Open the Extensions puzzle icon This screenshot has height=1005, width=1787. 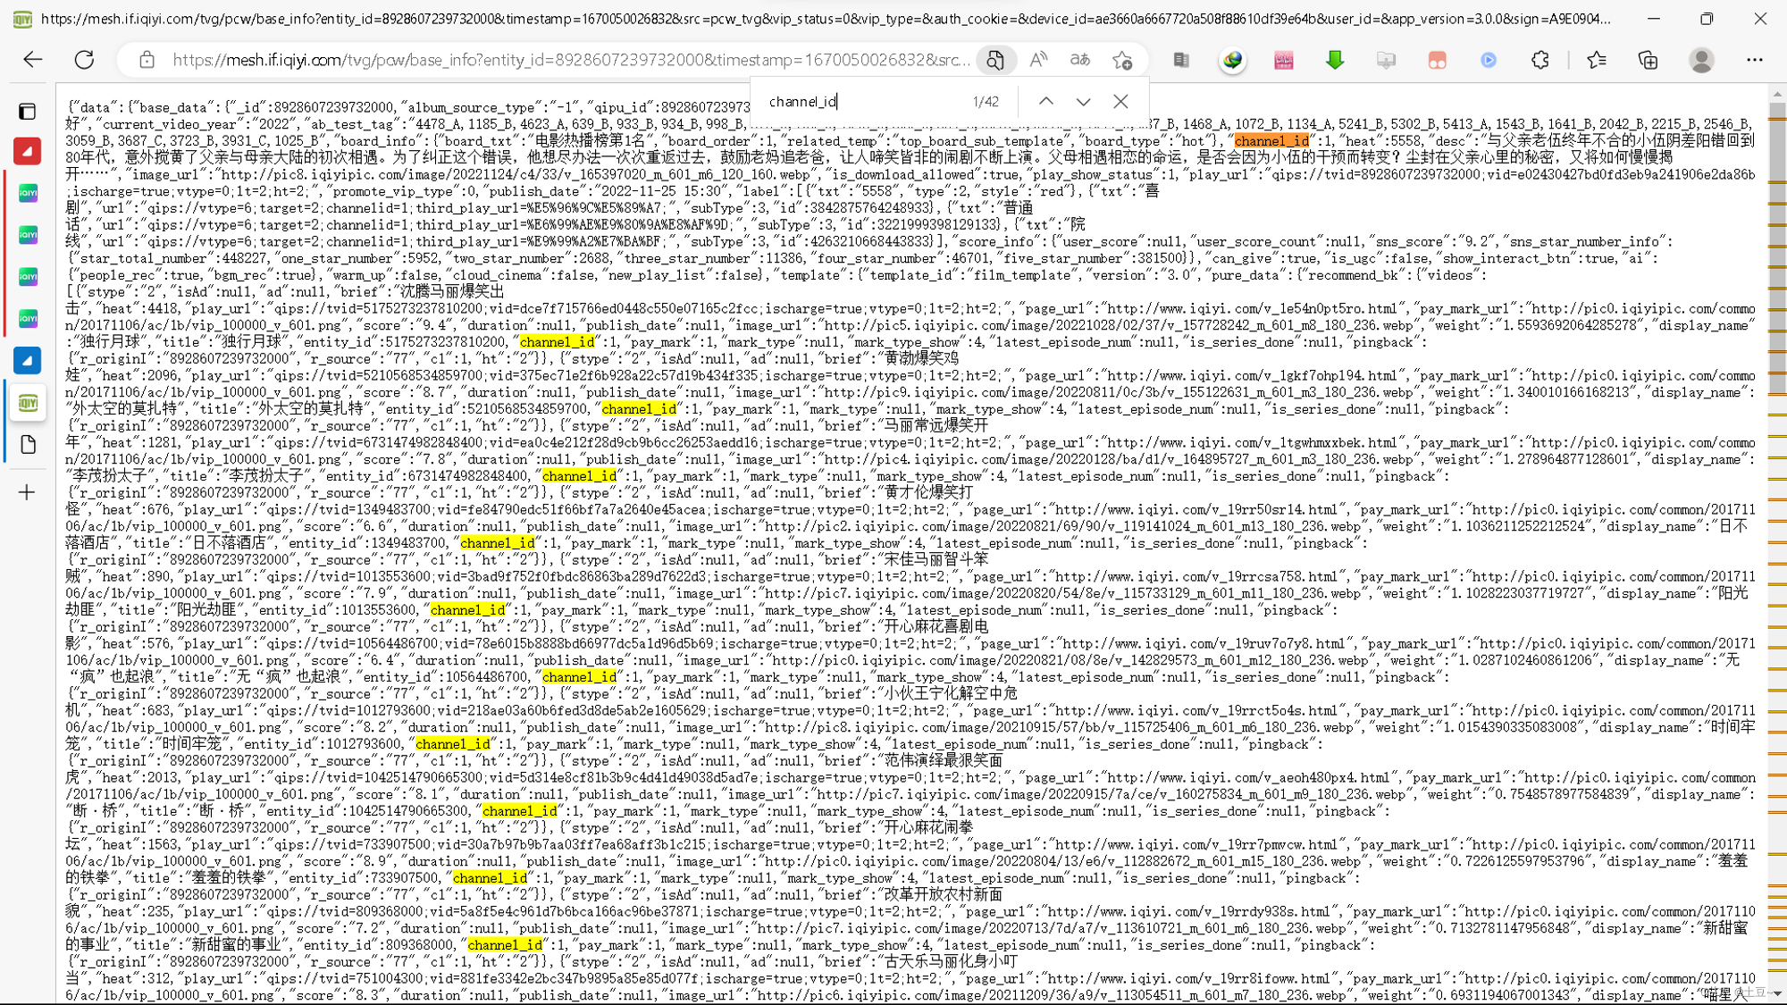point(1540,60)
